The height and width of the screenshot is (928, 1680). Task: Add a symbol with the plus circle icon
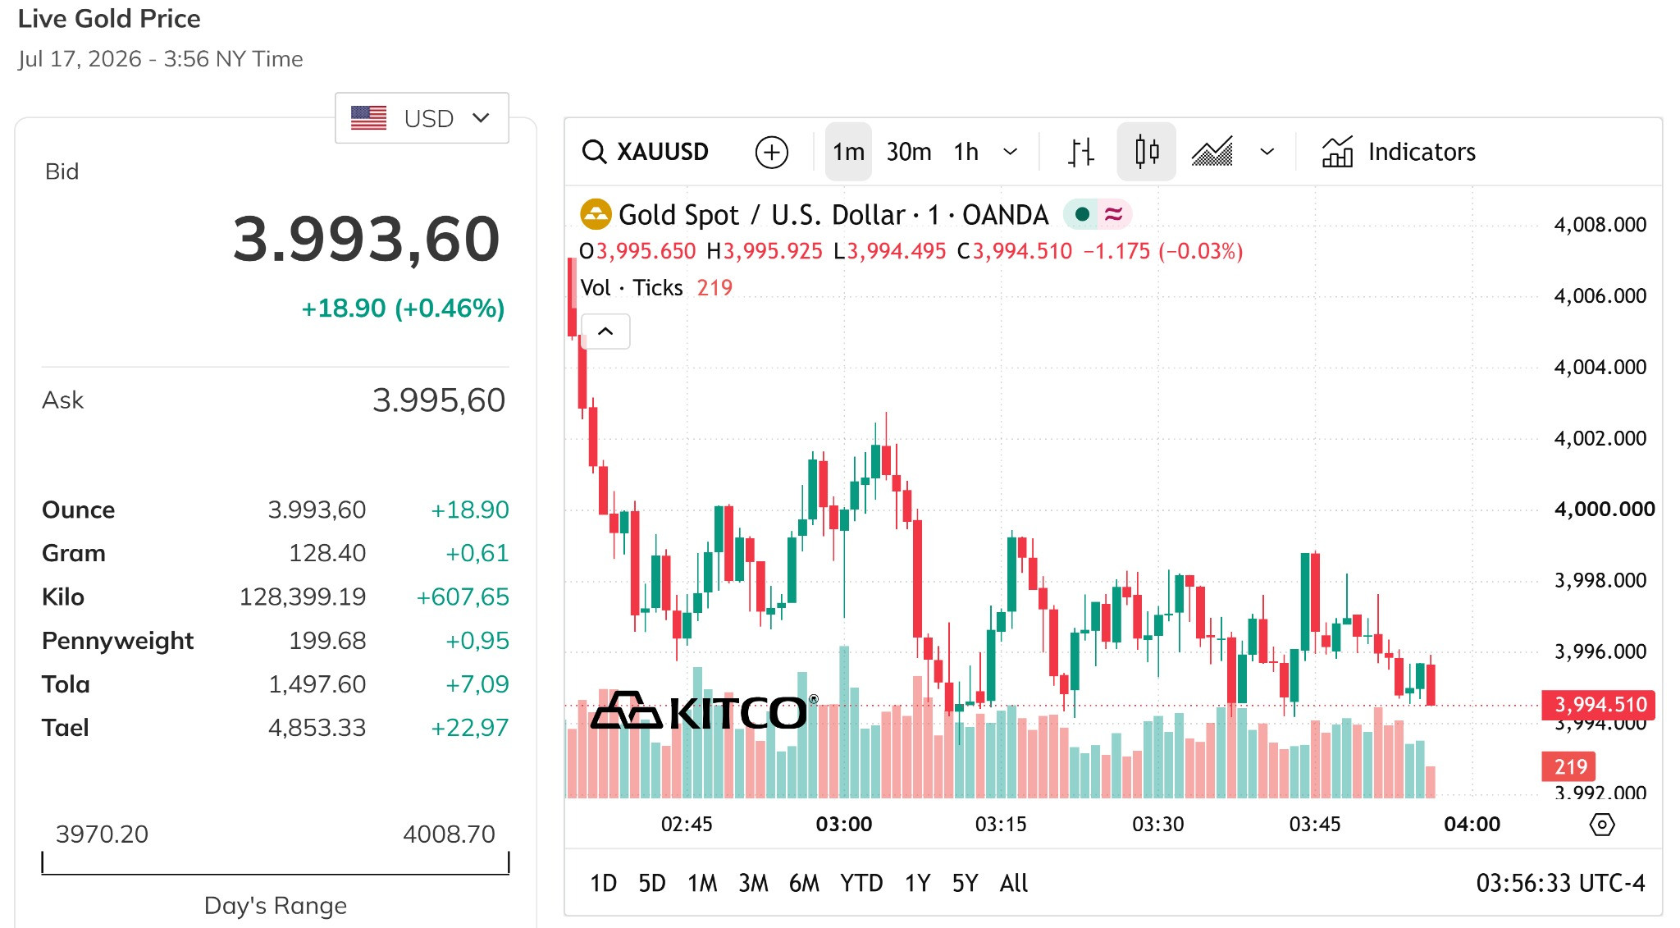771,152
